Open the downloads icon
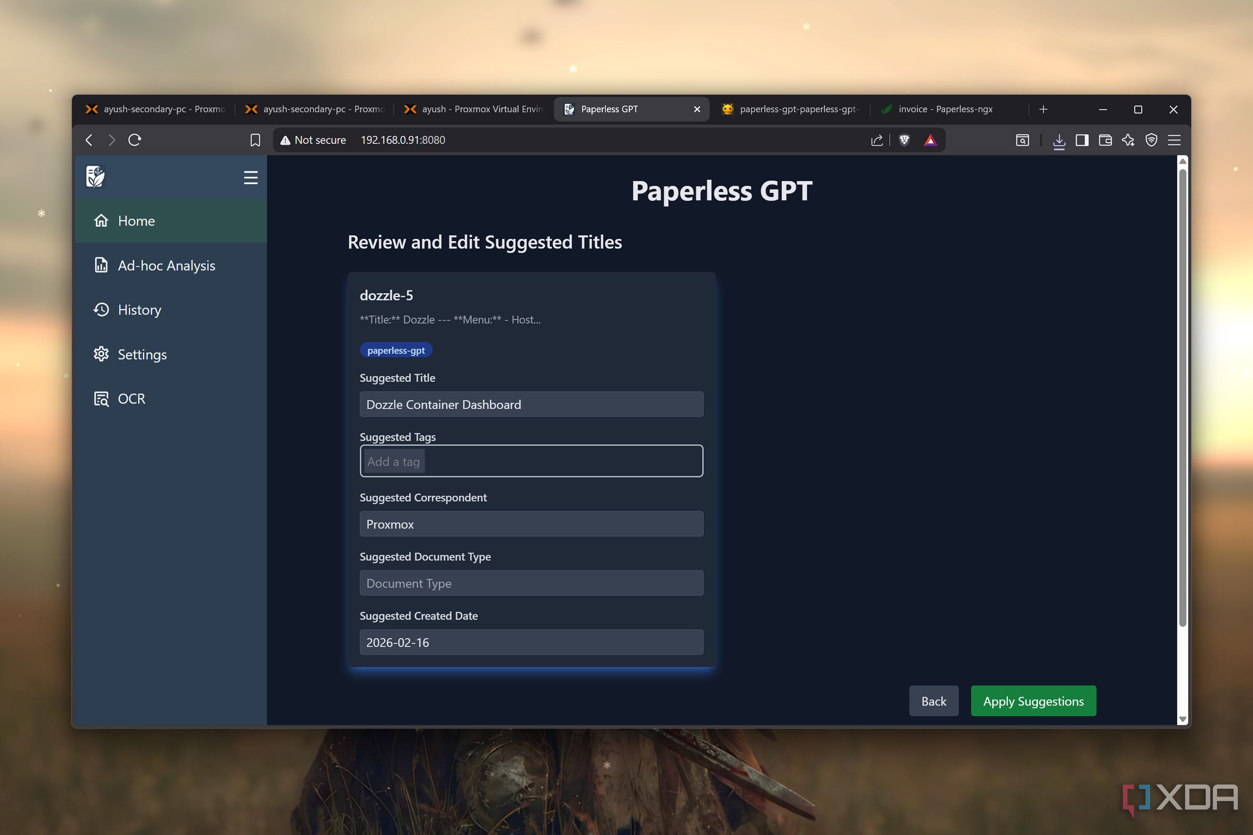The height and width of the screenshot is (835, 1253). pos(1059,141)
